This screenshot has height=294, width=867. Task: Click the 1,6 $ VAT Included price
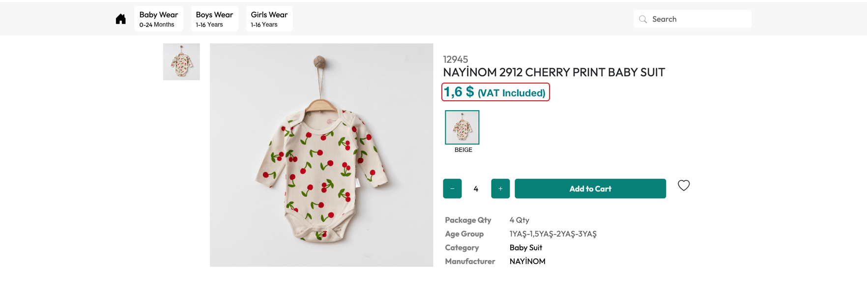495,92
